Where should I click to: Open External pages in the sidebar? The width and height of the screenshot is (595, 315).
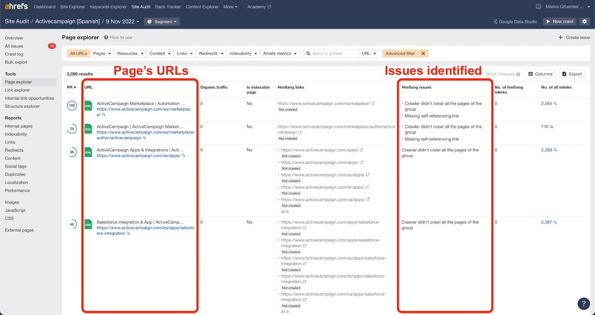(x=19, y=230)
